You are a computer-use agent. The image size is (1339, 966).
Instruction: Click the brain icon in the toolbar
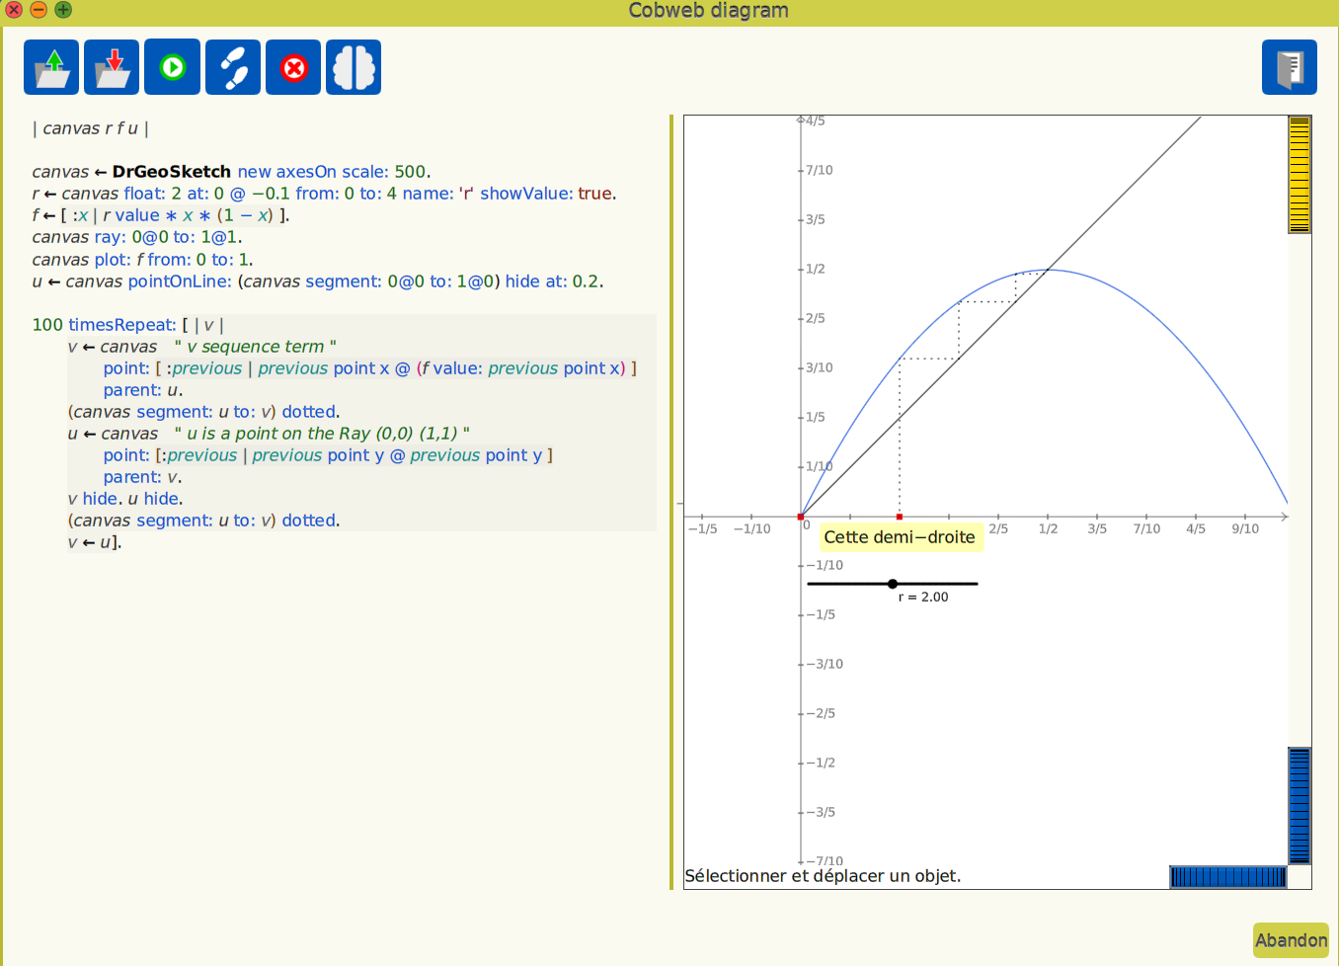(354, 67)
